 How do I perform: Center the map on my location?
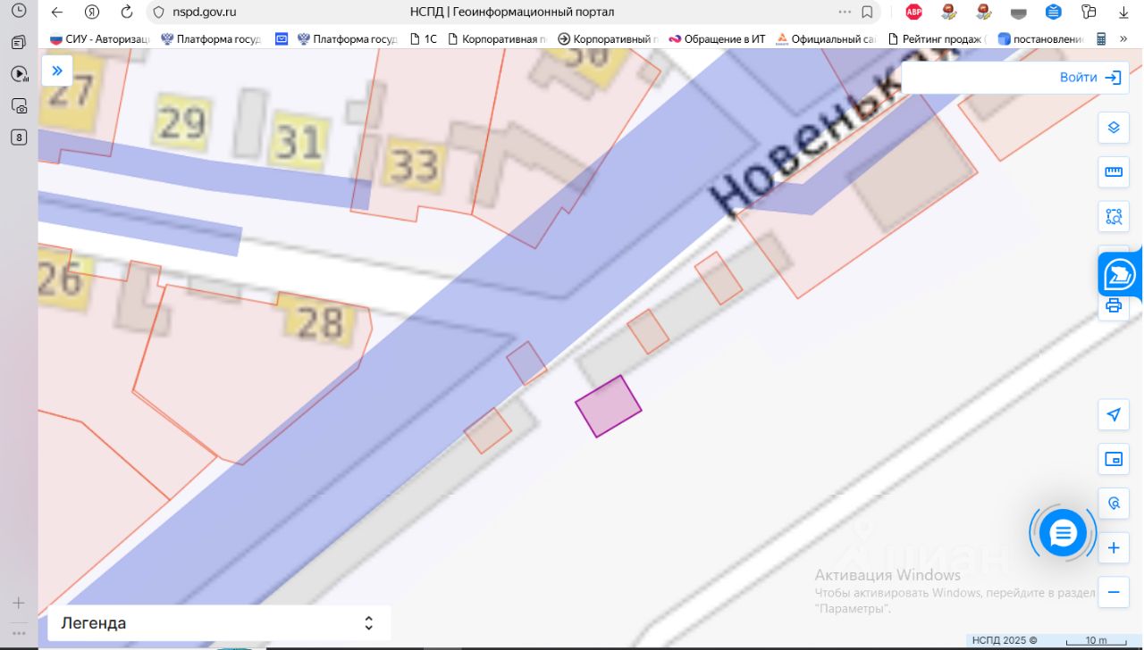tap(1114, 414)
